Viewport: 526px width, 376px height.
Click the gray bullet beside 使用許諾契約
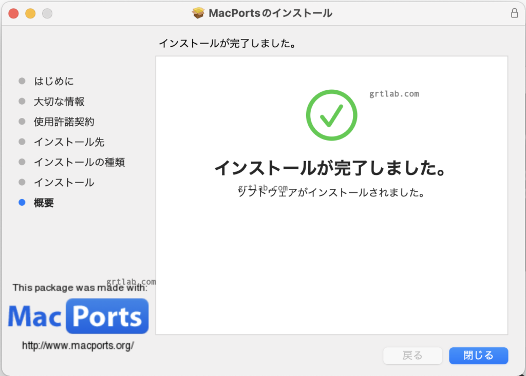tap(22, 122)
